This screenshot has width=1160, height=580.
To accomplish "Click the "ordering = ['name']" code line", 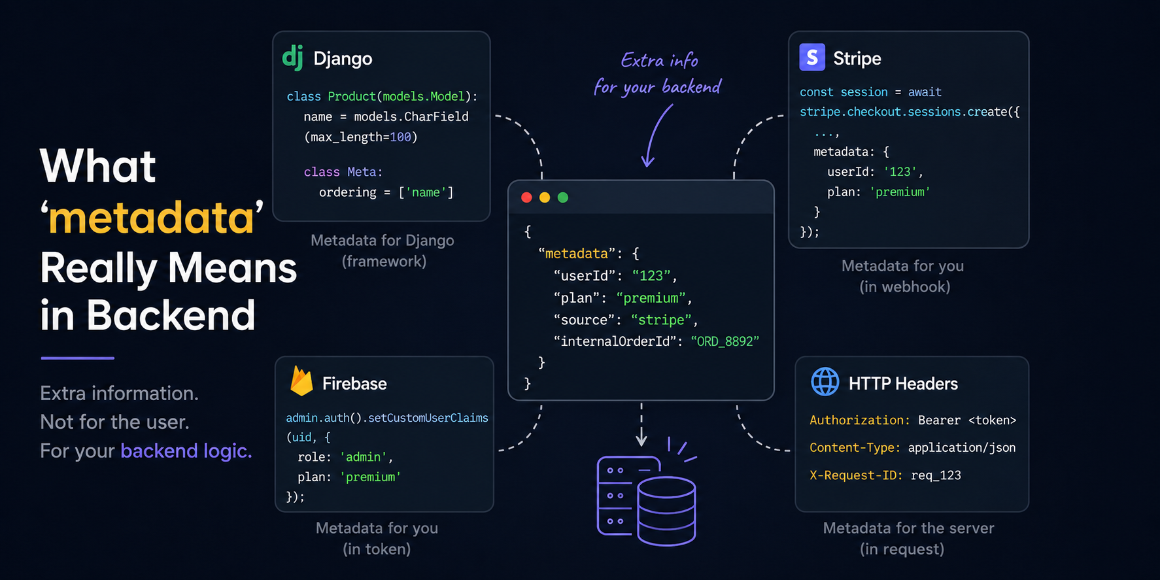I will [386, 192].
